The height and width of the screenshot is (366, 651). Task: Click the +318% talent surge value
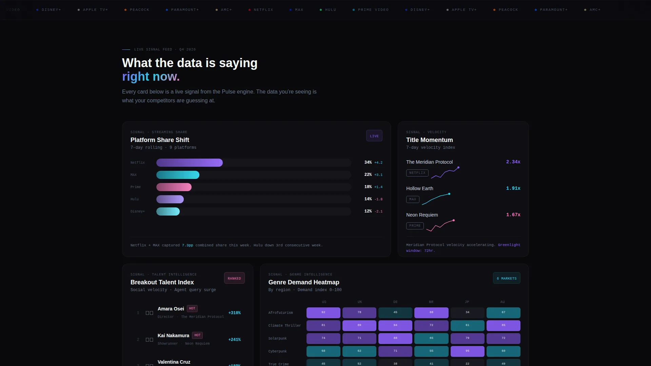pos(234,313)
